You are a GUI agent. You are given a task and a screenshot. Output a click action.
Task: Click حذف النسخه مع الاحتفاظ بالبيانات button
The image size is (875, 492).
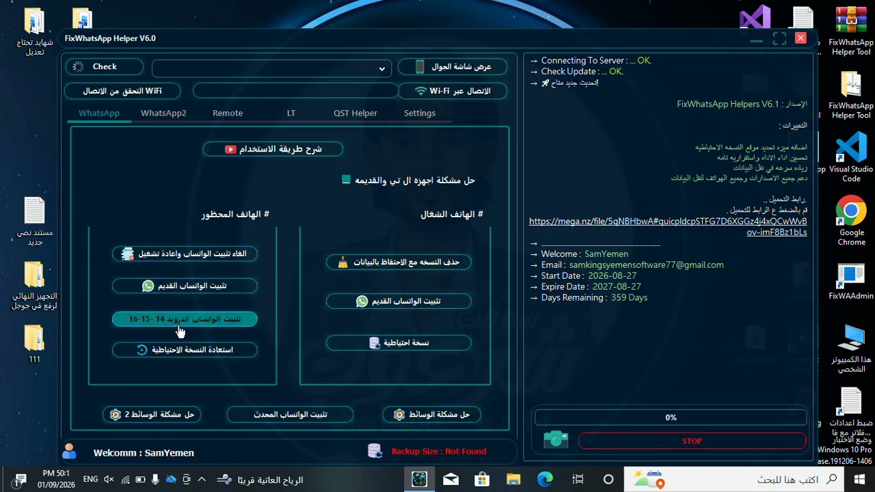pos(399,262)
